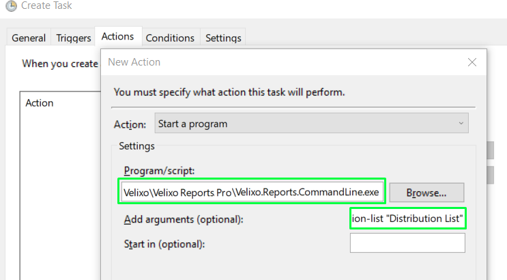Click the Add arguments (optional) label
507x280 pixels.
[x=184, y=219]
